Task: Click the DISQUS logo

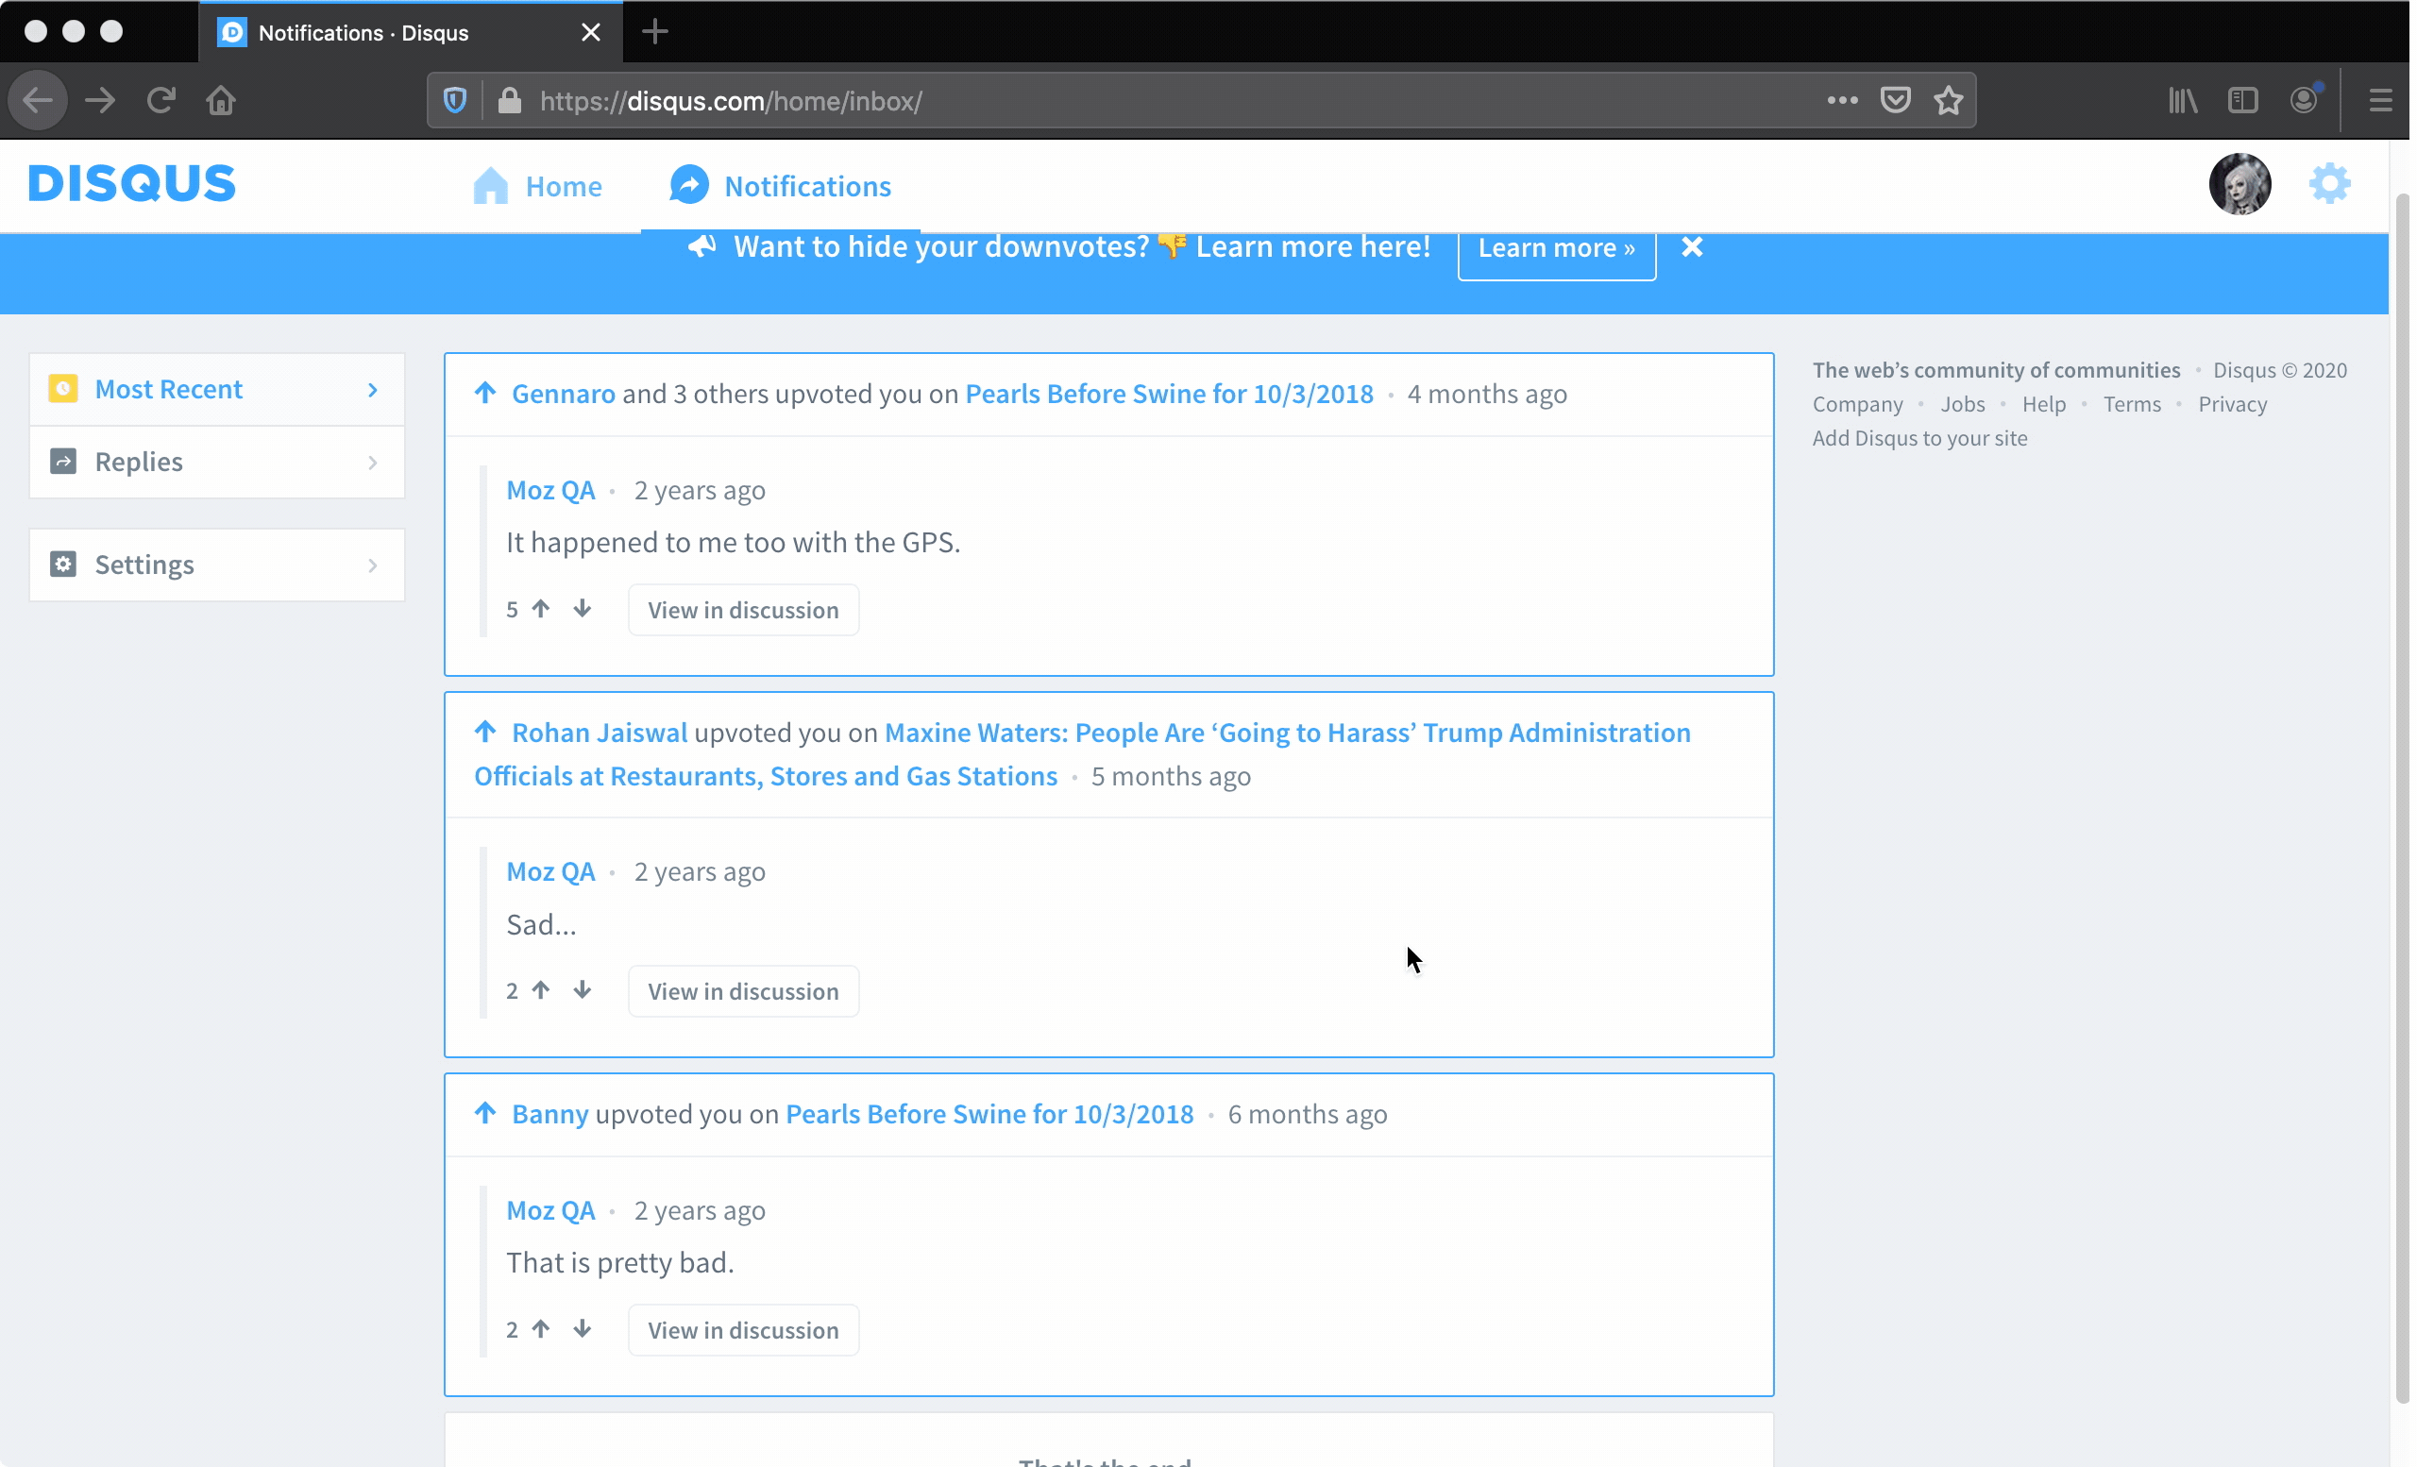Action: 131,183
